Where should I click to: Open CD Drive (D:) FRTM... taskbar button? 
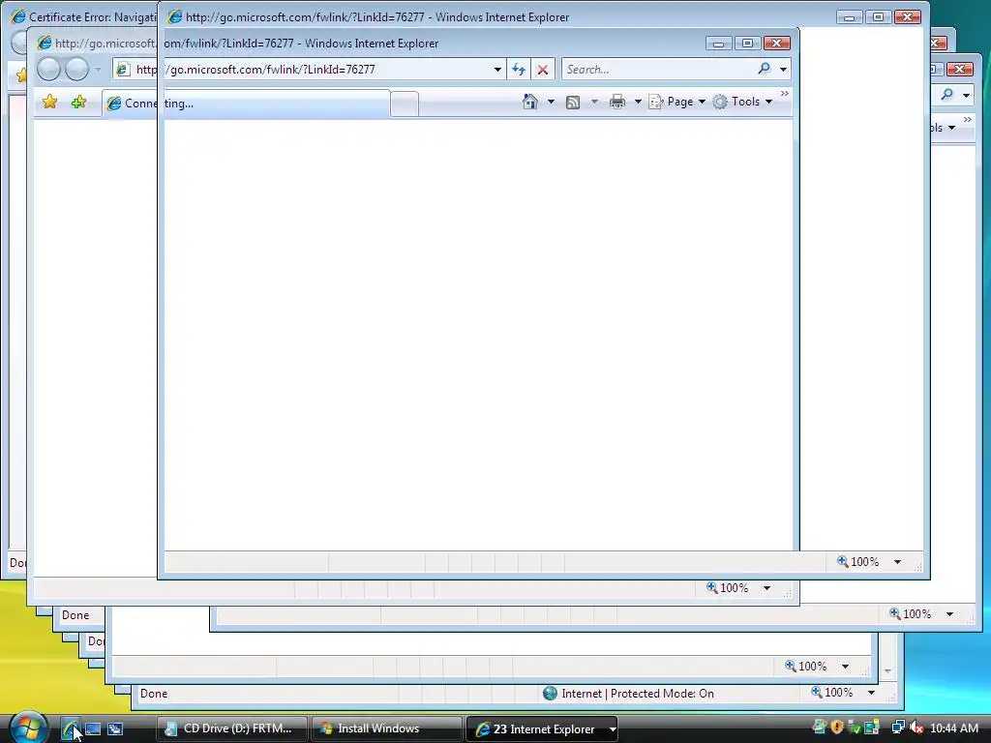pos(232,728)
